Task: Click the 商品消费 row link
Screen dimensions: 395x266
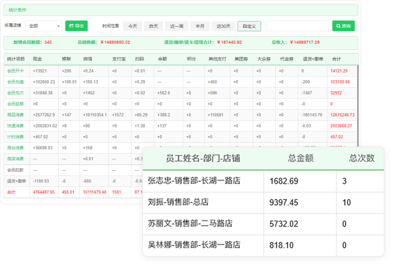Action: pos(15,115)
